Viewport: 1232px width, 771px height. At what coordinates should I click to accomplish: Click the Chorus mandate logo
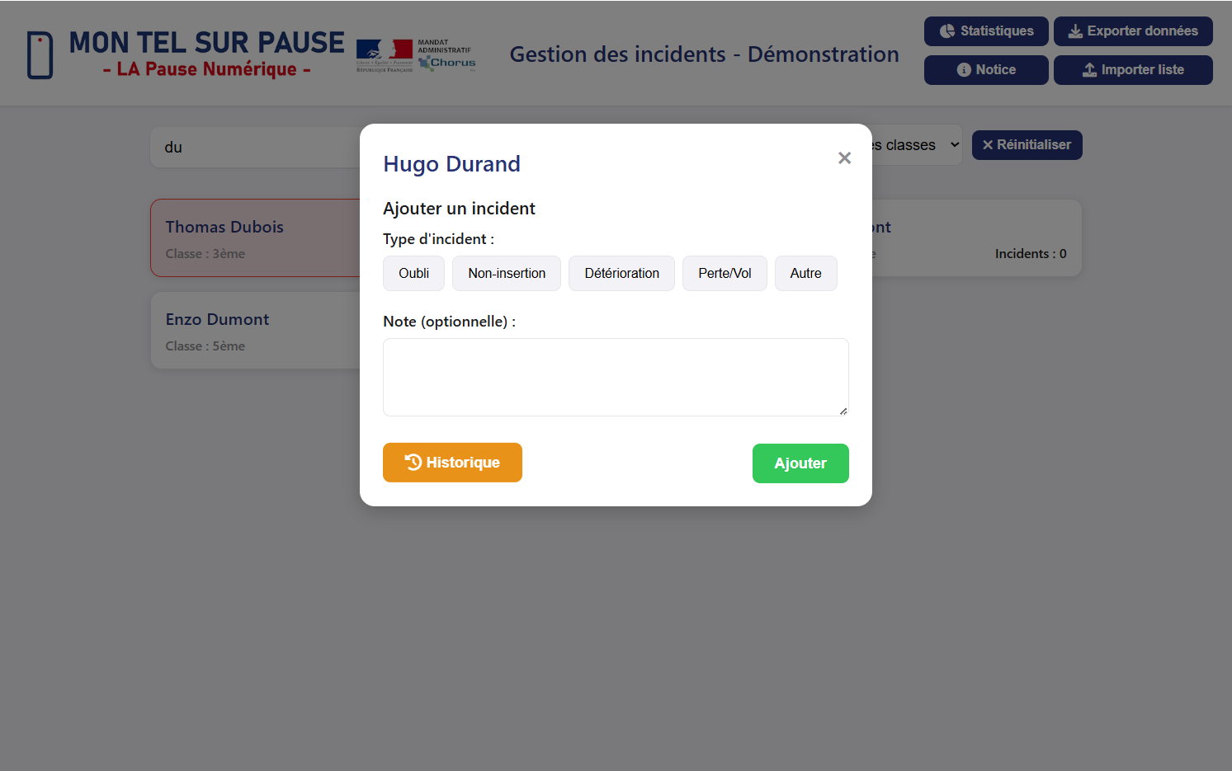[x=446, y=55]
